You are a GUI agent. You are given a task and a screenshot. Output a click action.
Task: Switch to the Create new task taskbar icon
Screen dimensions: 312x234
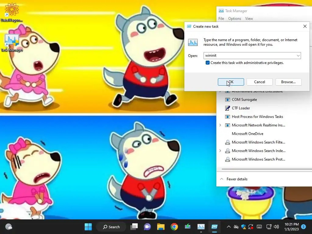point(214,227)
